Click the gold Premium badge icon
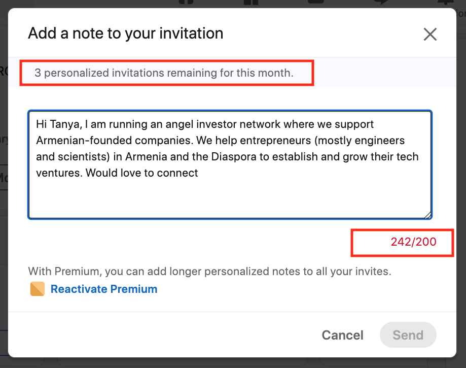The width and height of the screenshot is (466, 368). tap(38, 289)
